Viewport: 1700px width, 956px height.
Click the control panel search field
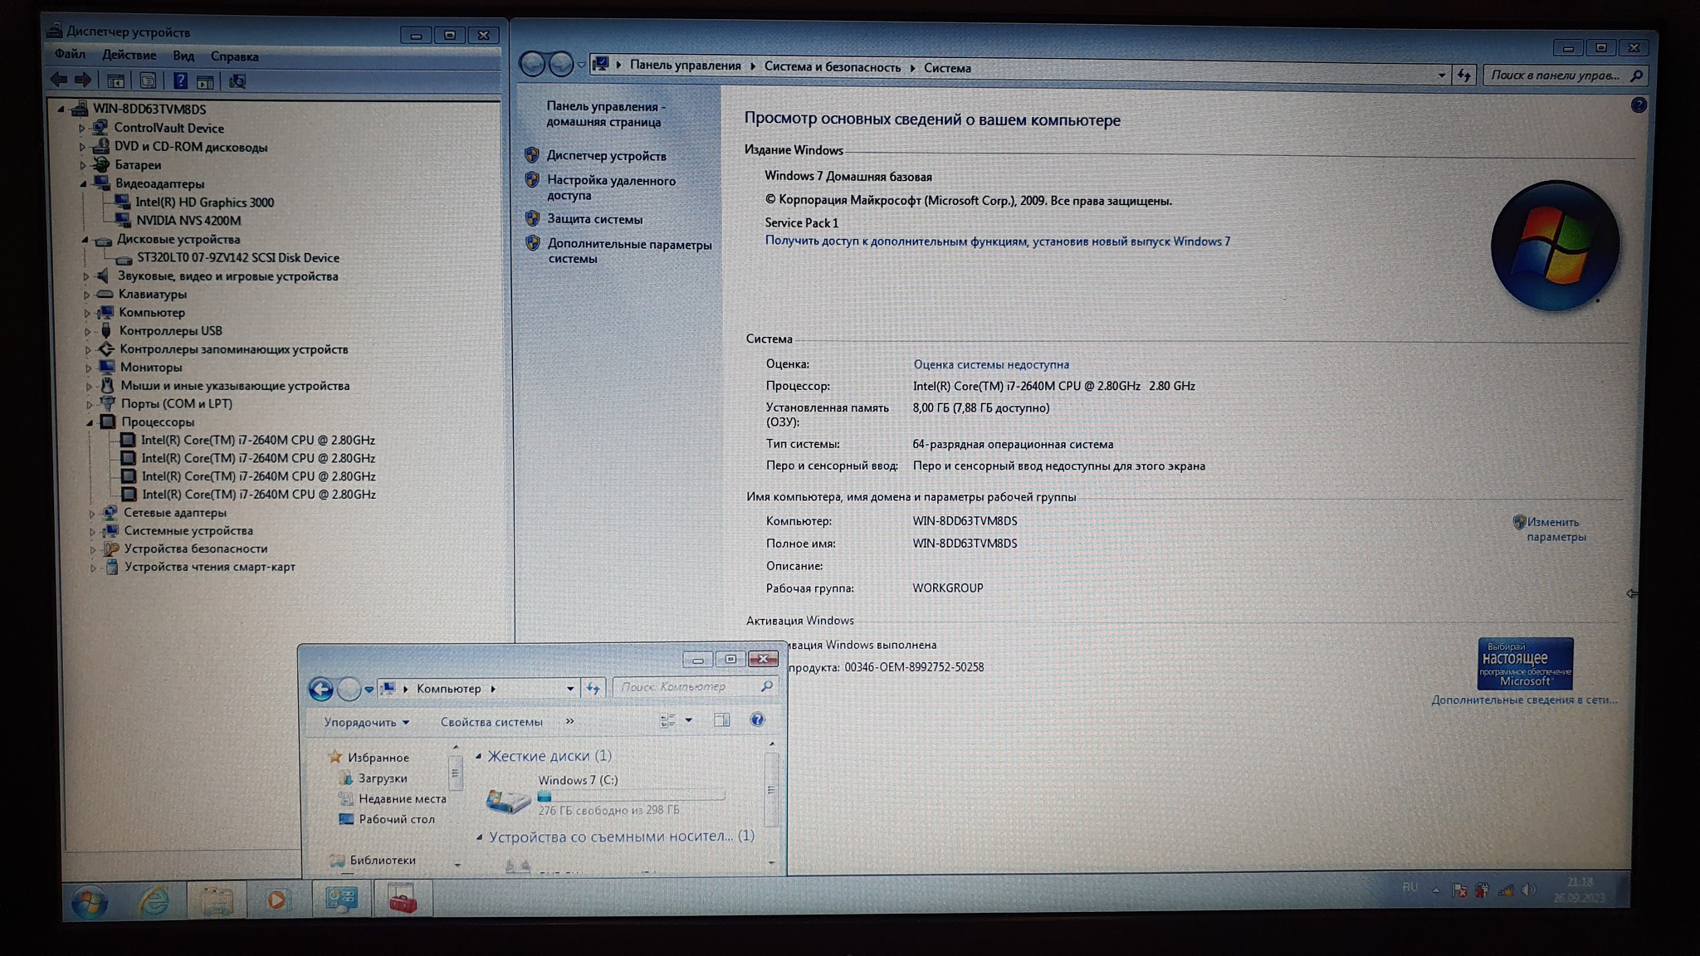[x=1555, y=76]
